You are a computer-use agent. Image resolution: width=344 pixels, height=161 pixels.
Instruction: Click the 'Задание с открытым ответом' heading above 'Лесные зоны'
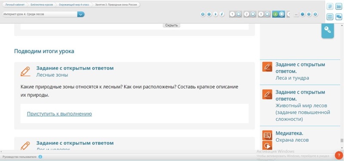pyautogui.click(x=75, y=68)
